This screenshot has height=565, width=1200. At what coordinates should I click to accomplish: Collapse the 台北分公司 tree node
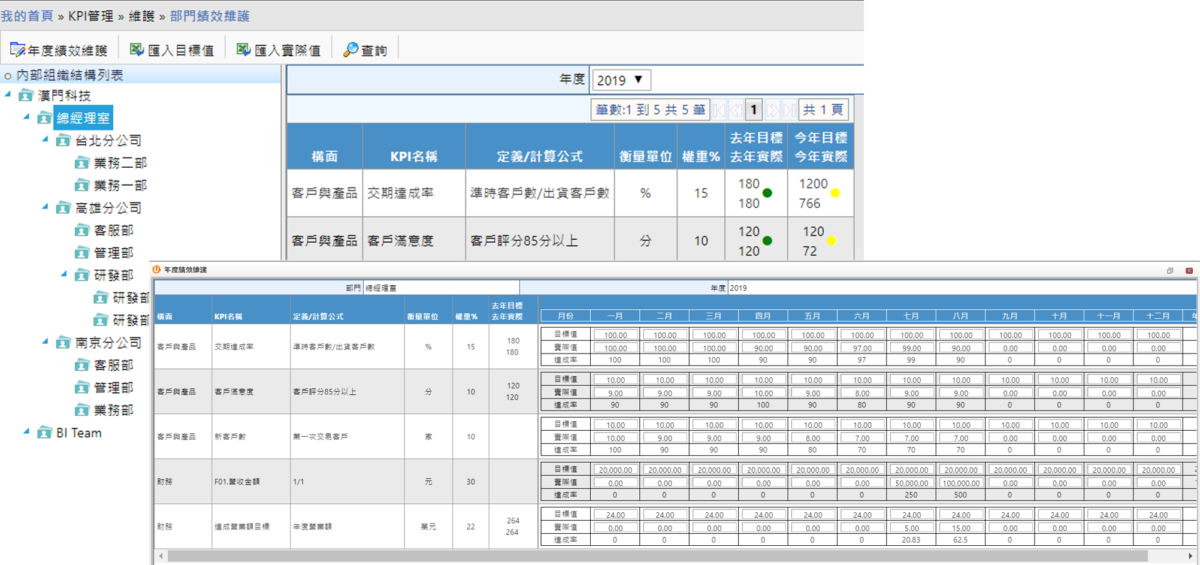click(x=45, y=139)
